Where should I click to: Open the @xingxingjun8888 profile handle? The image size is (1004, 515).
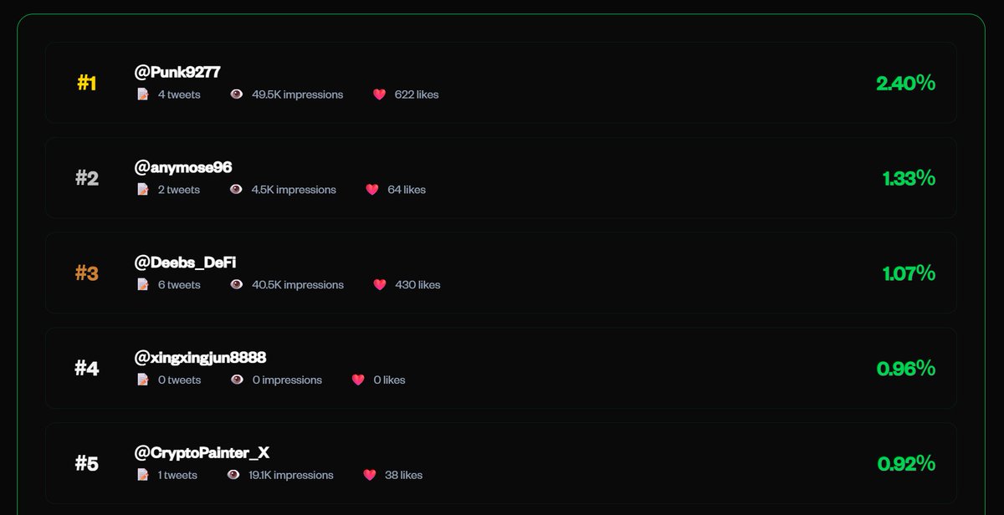click(x=200, y=358)
